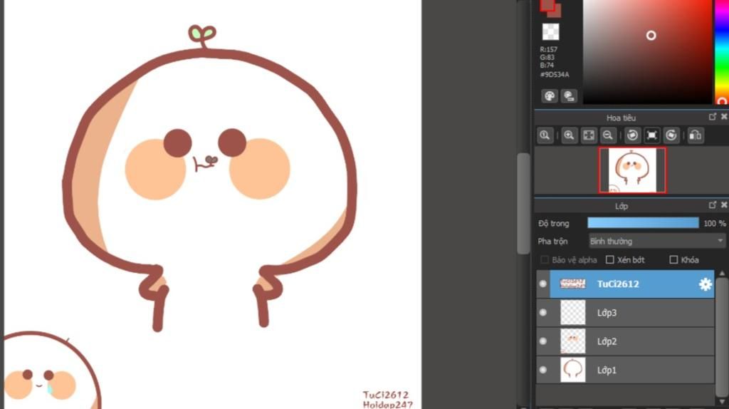The image size is (729, 409).
Task: Select the transparent color swatch
Action: pyautogui.click(x=550, y=32)
